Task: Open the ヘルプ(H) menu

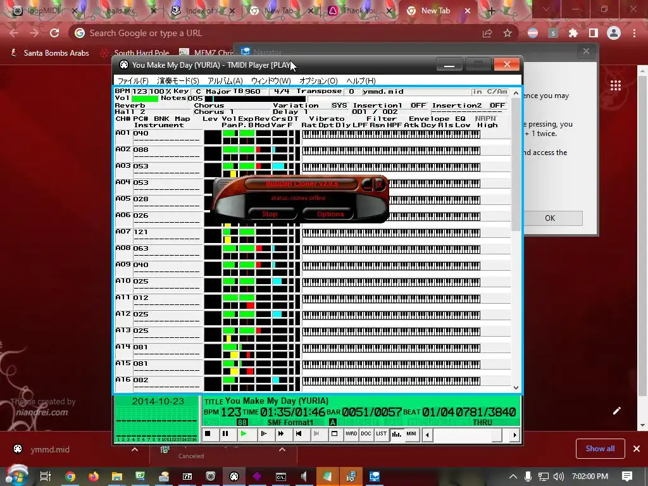Action: click(x=361, y=81)
